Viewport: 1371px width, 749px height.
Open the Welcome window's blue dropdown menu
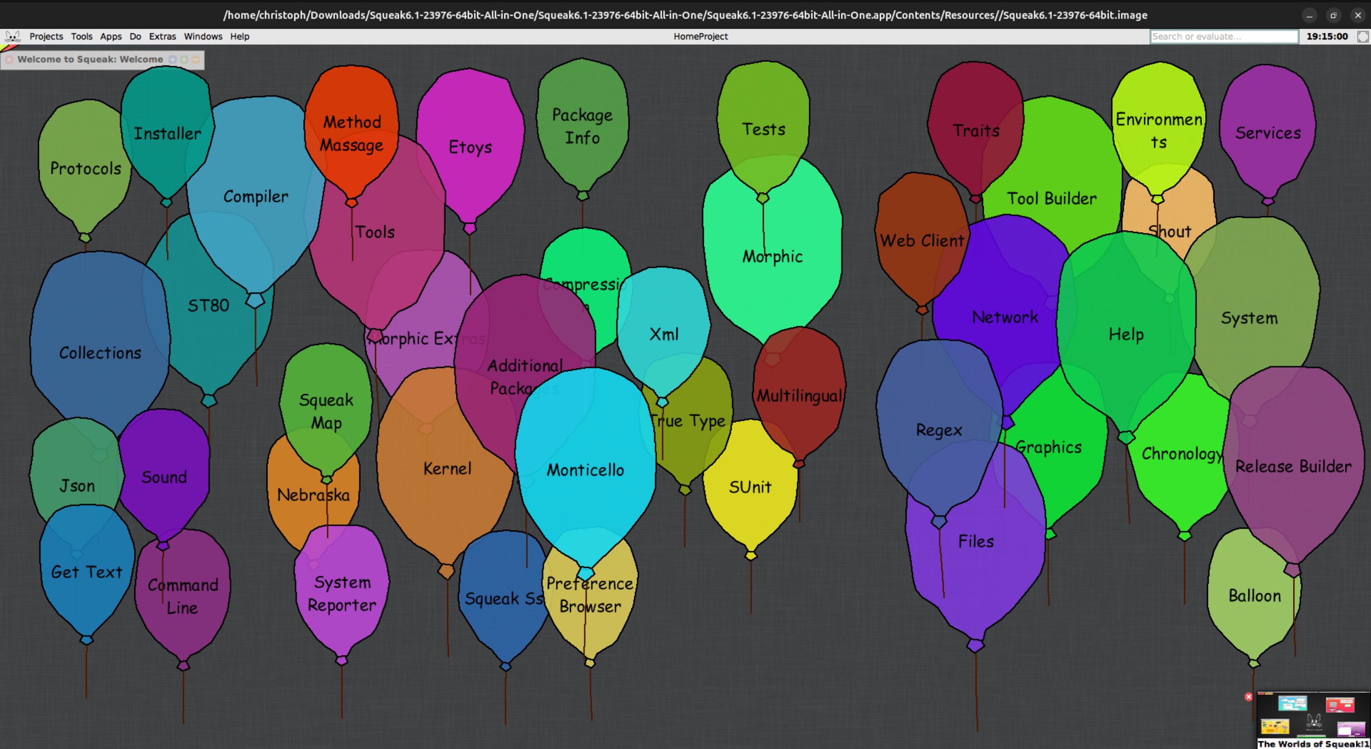[x=173, y=59]
